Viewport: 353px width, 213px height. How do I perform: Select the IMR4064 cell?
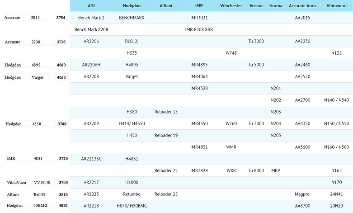pos(199,76)
